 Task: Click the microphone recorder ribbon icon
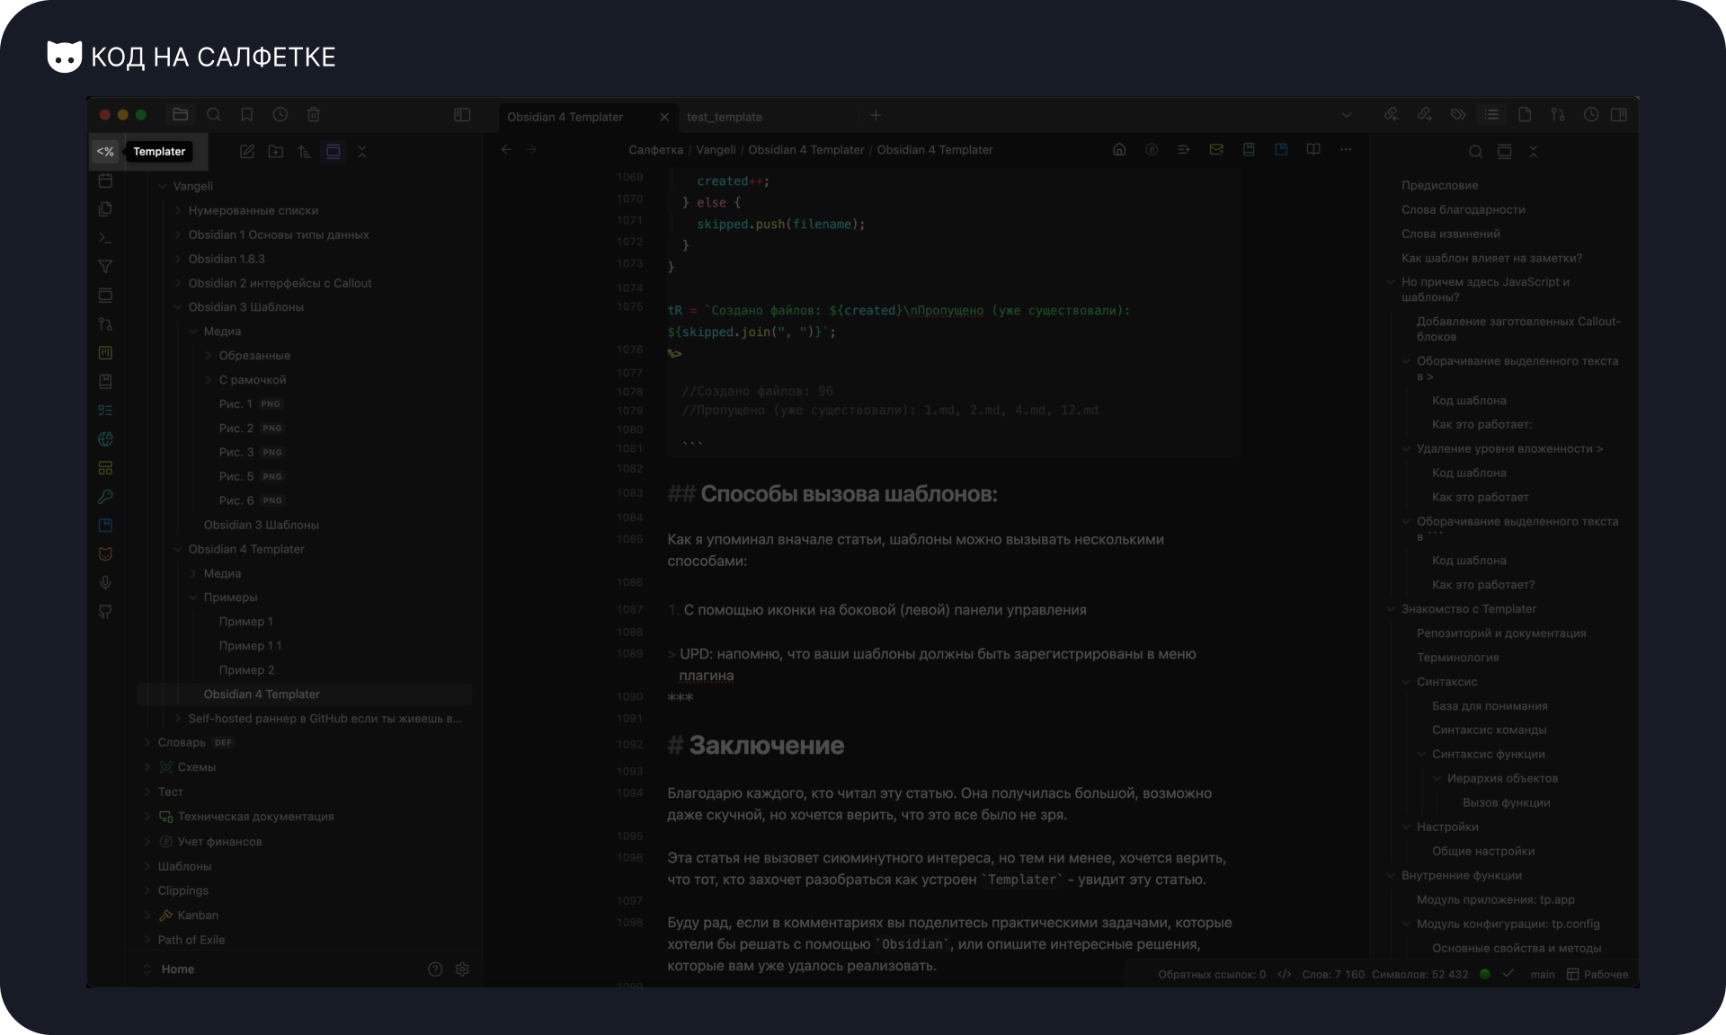point(105,583)
